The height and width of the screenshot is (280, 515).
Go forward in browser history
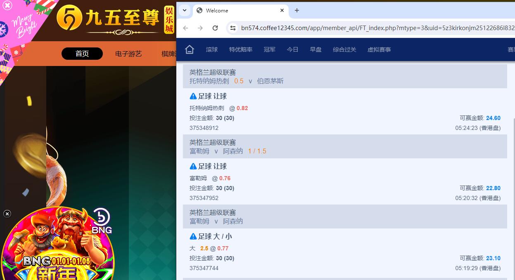[x=200, y=28]
